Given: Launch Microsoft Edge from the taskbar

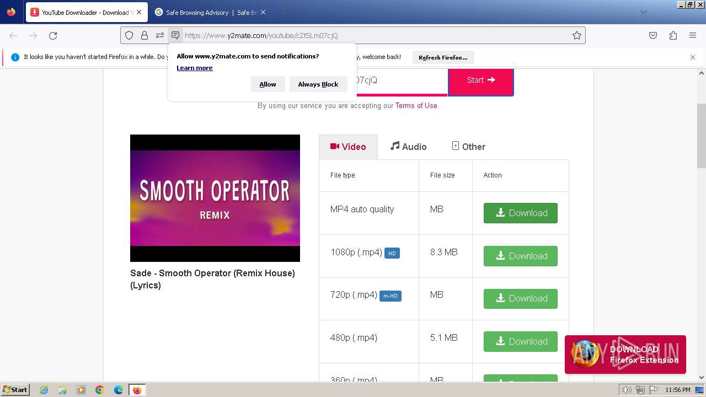Looking at the screenshot, I should [119, 390].
